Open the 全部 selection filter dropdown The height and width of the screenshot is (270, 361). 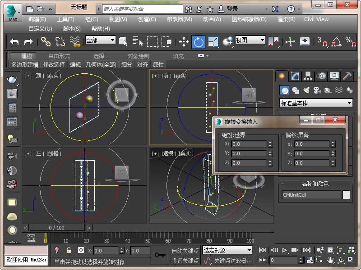coord(100,40)
